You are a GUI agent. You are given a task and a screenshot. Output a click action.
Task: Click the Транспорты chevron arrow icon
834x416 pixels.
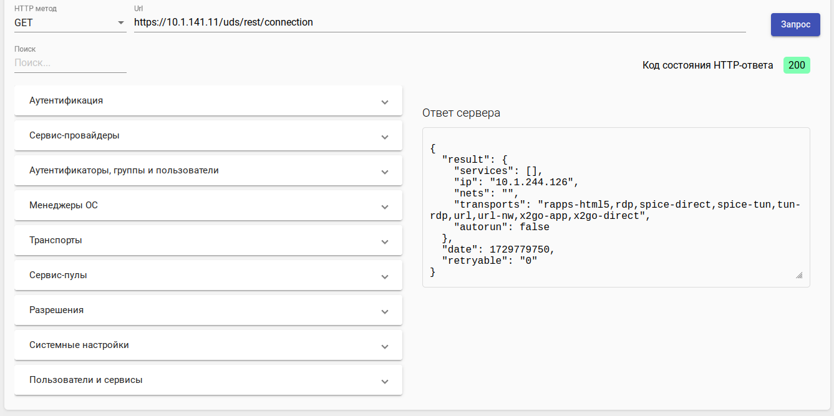point(385,242)
